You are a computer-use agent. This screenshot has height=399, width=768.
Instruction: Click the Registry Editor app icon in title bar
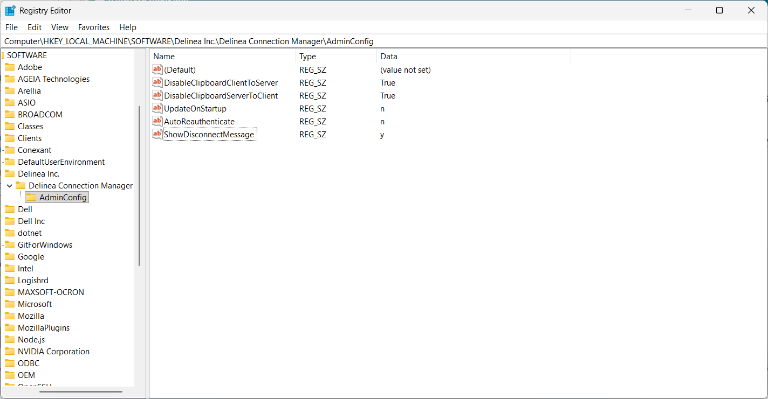[10, 11]
